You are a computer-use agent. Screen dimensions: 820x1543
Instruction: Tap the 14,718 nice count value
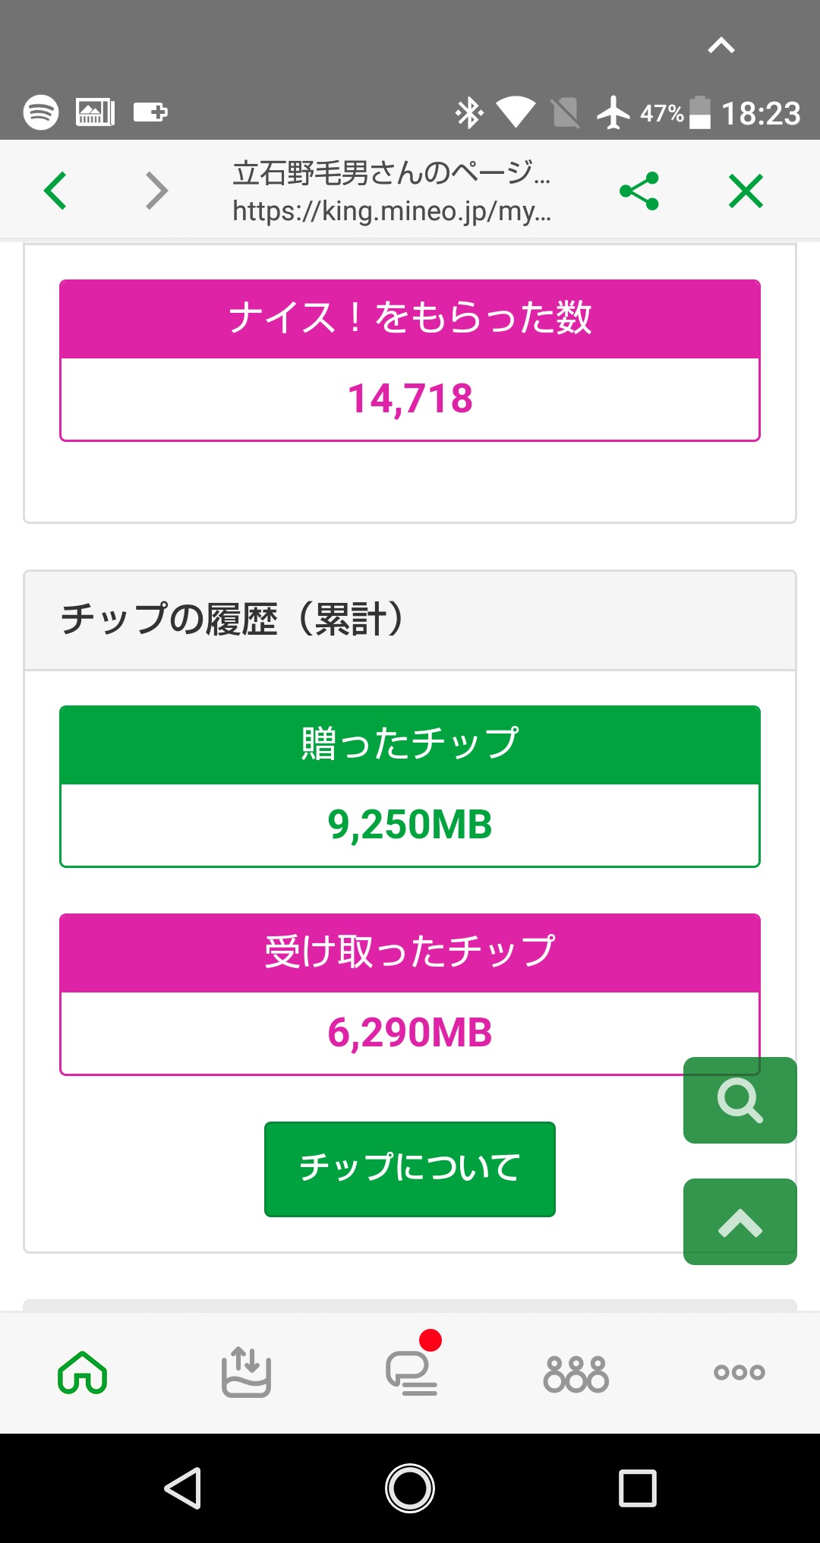tap(410, 399)
